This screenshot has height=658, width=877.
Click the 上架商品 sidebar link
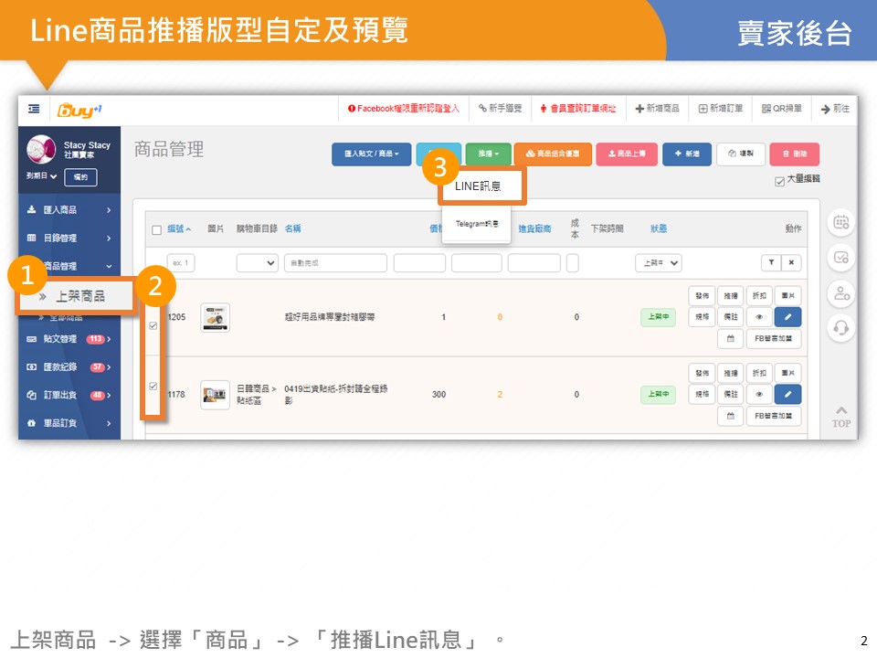click(80, 296)
